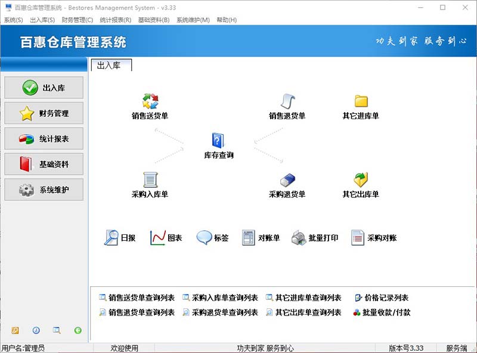This screenshot has height=353, width=477.
Task: Open the 销售退货单 scroll paper icon
Action: tap(287, 101)
